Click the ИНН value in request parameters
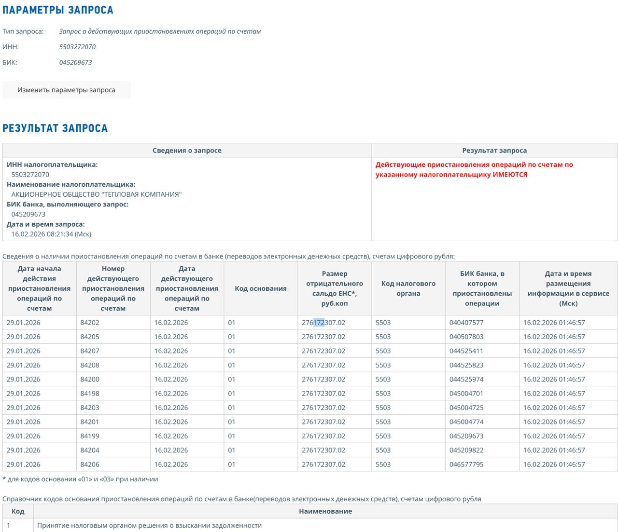Screen dimensions: 618x532 coord(77,47)
